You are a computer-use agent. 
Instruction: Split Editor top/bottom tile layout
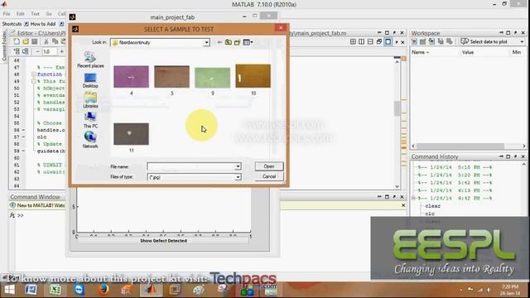click(370, 41)
